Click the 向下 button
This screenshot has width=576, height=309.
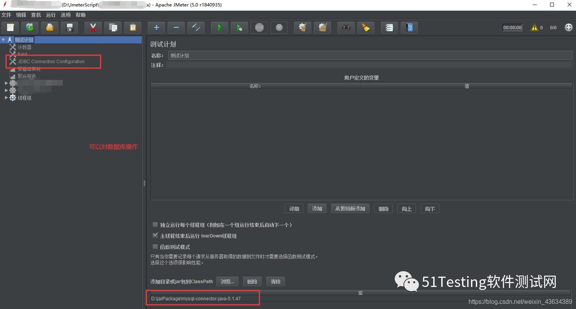pos(430,209)
